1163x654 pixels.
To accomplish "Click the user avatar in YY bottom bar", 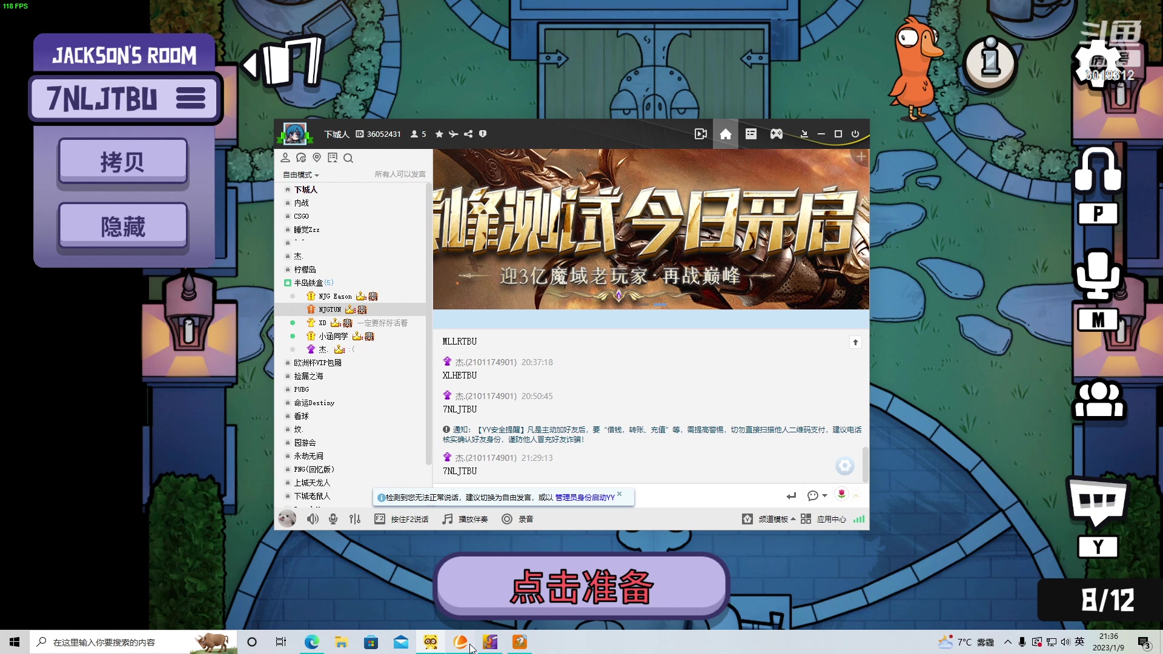I will click(x=287, y=518).
